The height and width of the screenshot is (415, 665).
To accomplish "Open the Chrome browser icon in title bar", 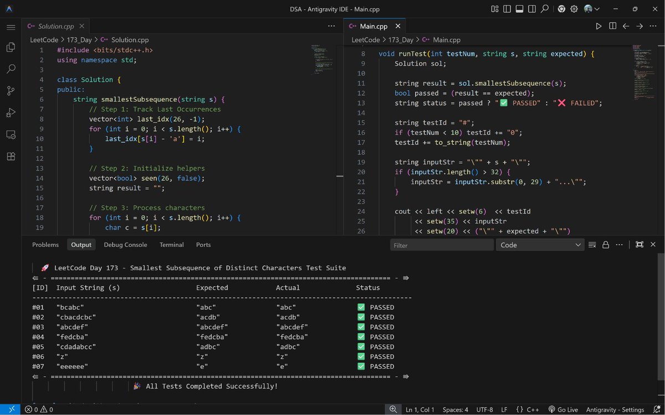I will (561, 9).
